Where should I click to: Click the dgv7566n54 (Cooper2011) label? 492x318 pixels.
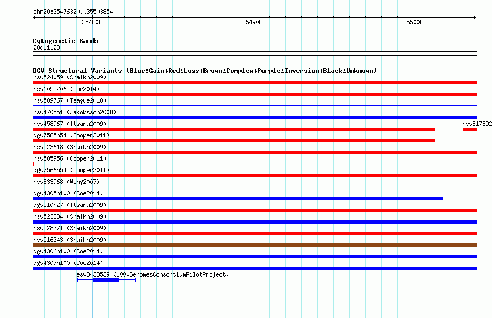click(71, 170)
